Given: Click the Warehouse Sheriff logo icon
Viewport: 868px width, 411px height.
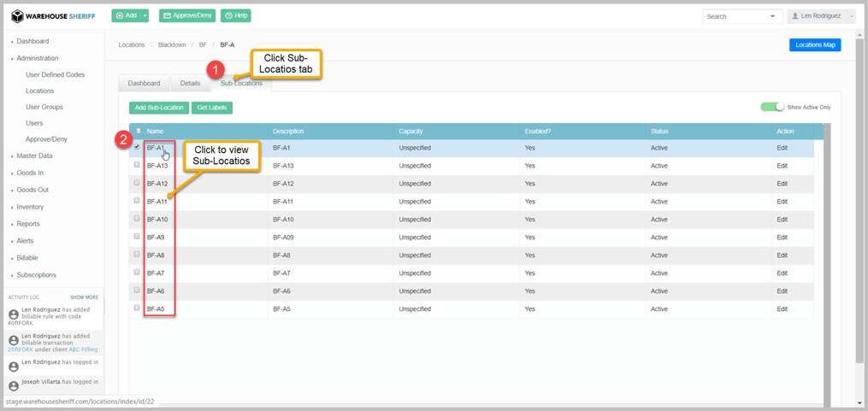Looking at the screenshot, I should click(x=17, y=16).
